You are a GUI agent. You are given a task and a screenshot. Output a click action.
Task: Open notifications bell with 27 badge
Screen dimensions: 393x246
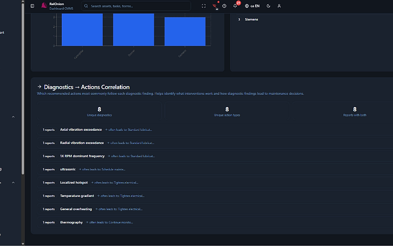(x=235, y=6)
